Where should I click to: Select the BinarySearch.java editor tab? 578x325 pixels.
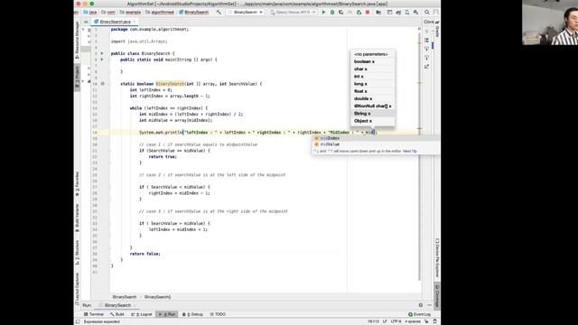tap(115, 22)
